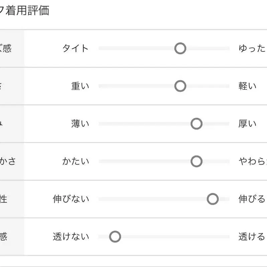
Task: Click the slider handle between タイト and ゆったり
Action: [x=180, y=48]
